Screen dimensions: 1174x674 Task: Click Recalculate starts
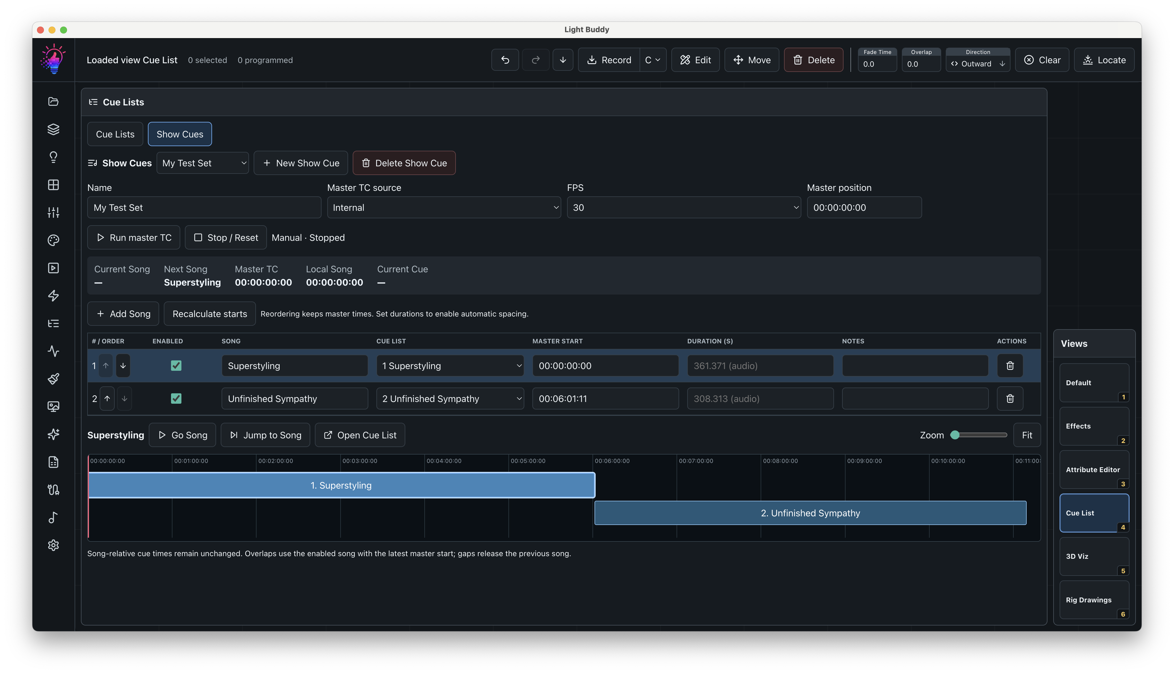tap(210, 314)
